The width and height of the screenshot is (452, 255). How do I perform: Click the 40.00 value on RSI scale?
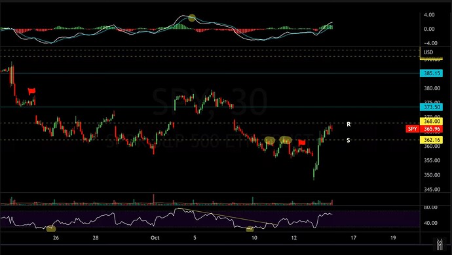430,223
